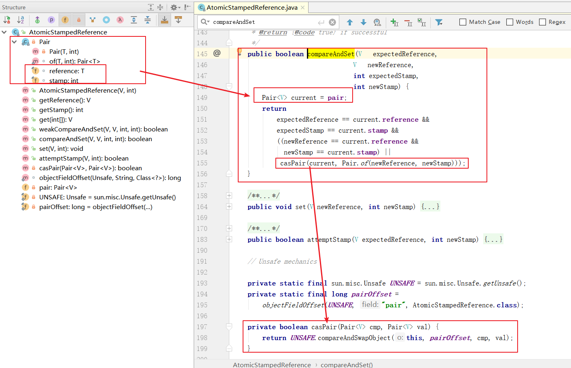Toggle Show non-public members lock icon
Screen dimensions: 571x368
click(x=78, y=19)
